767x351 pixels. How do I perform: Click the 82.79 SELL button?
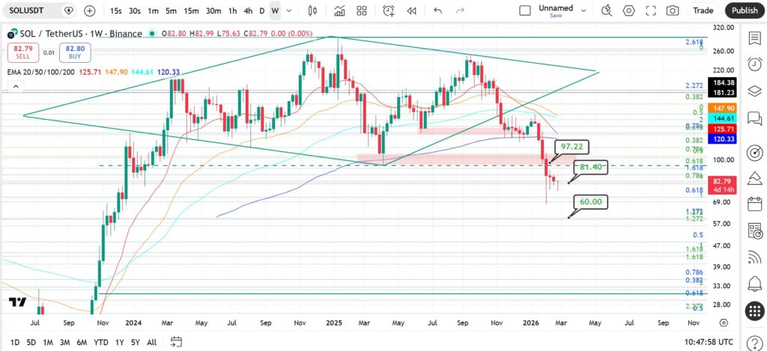pos(22,52)
